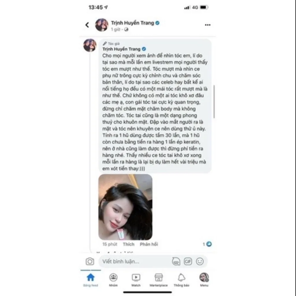Tap Thích to like the comment
The width and height of the screenshot is (296, 296).
(x=129, y=244)
